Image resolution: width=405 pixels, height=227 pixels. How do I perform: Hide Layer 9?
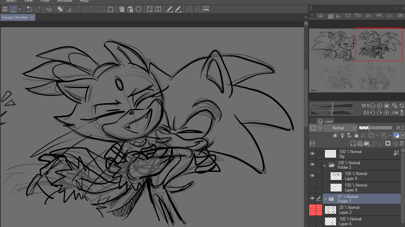(312, 176)
